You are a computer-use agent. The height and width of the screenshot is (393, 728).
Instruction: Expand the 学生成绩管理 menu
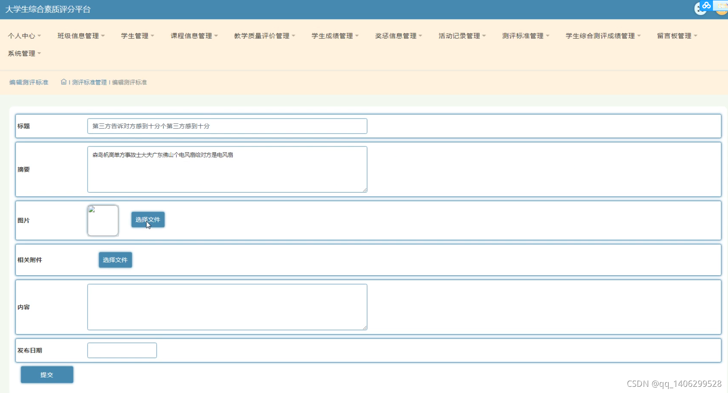pos(335,36)
